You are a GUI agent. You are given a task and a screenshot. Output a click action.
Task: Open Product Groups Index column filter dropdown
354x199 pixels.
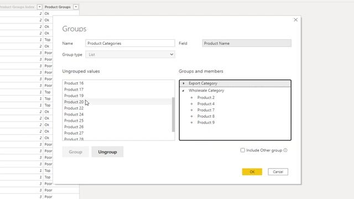[39, 7]
